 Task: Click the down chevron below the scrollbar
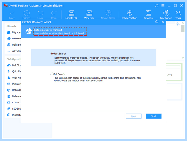(183, 58)
